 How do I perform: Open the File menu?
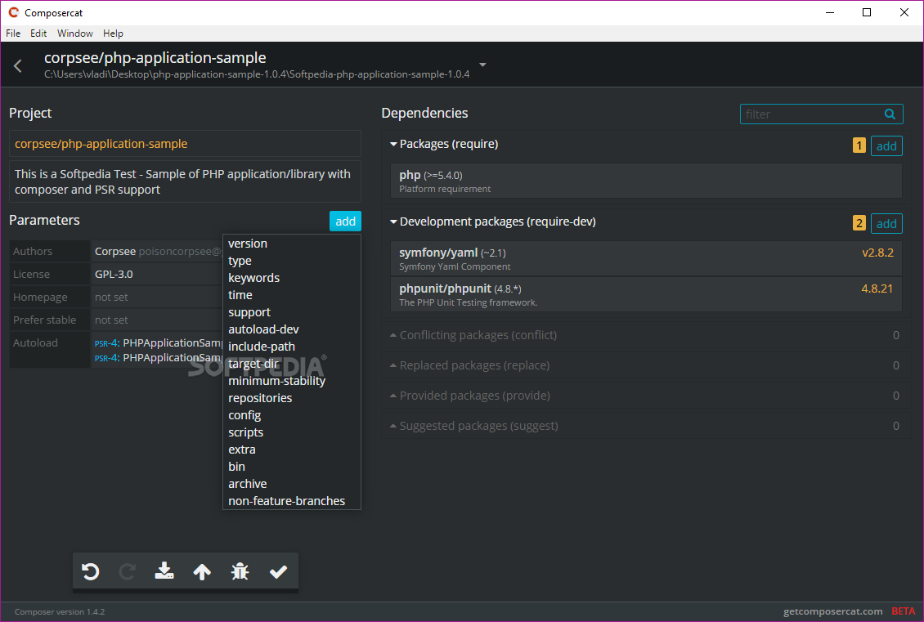(13, 34)
